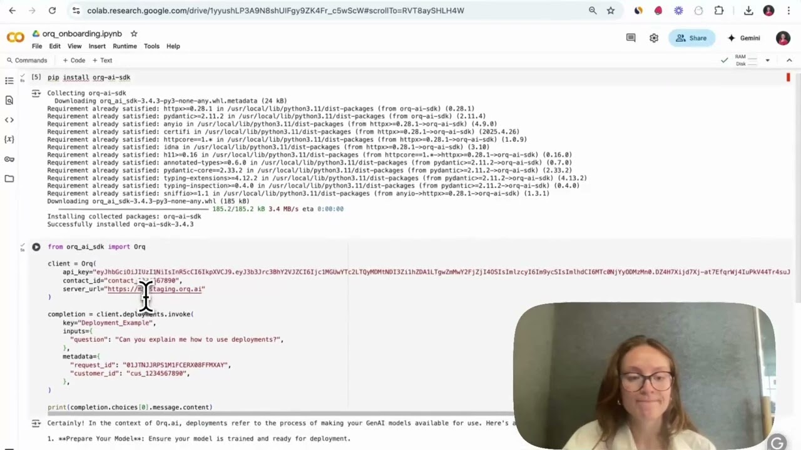The width and height of the screenshot is (801, 450).
Task: Open Google account avatar in Colab
Action: click(x=783, y=38)
